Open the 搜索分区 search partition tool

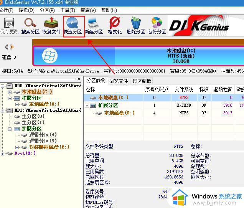(30, 26)
